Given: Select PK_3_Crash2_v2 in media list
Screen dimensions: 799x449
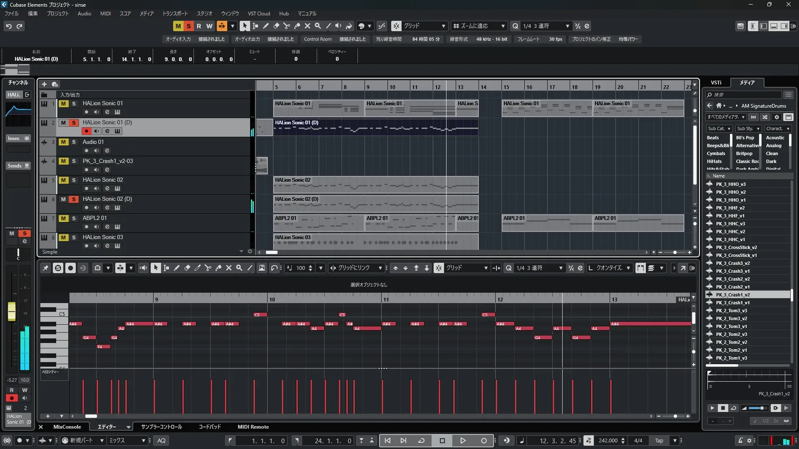Looking at the screenshot, I should pos(733,279).
